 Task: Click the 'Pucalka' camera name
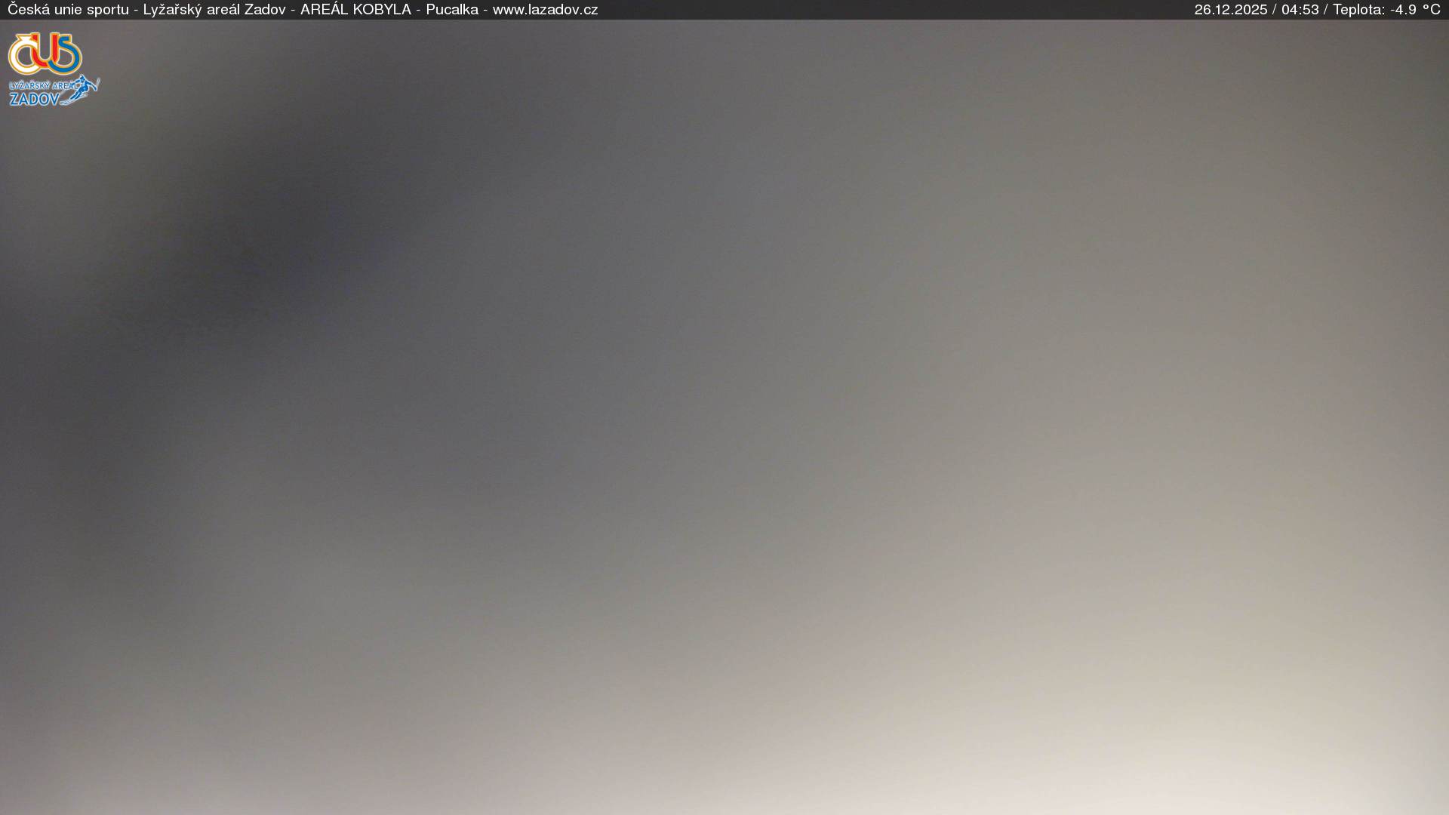tap(451, 10)
